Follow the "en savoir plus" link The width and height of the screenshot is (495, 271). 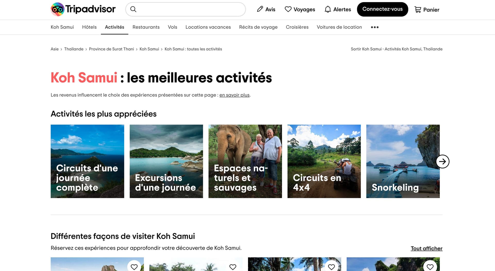pos(234,95)
